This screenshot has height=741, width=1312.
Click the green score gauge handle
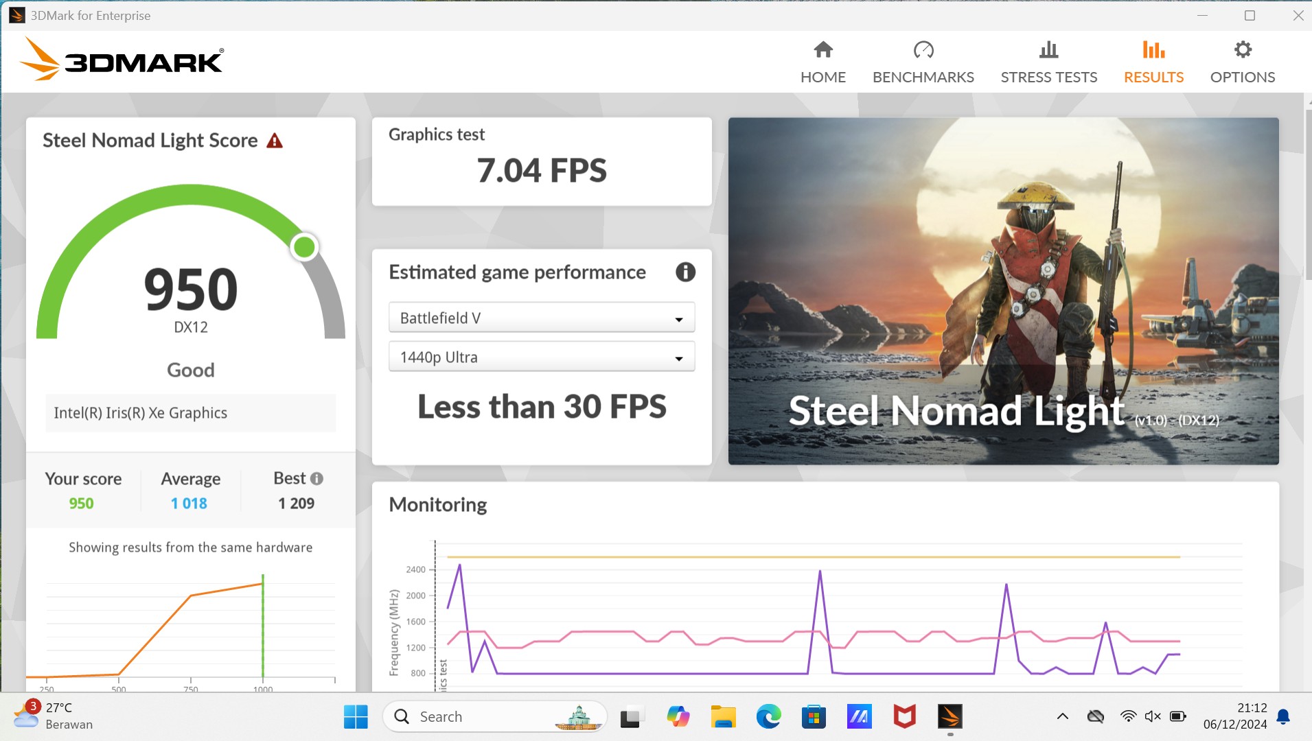(303, 247)
